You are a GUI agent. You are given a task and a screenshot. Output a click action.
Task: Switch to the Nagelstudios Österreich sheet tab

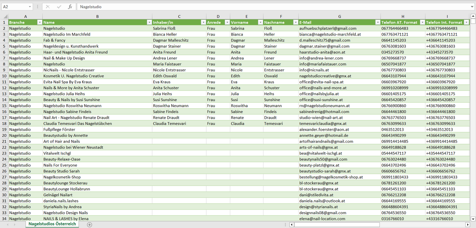pyautogui.click(x=52, y=224)
